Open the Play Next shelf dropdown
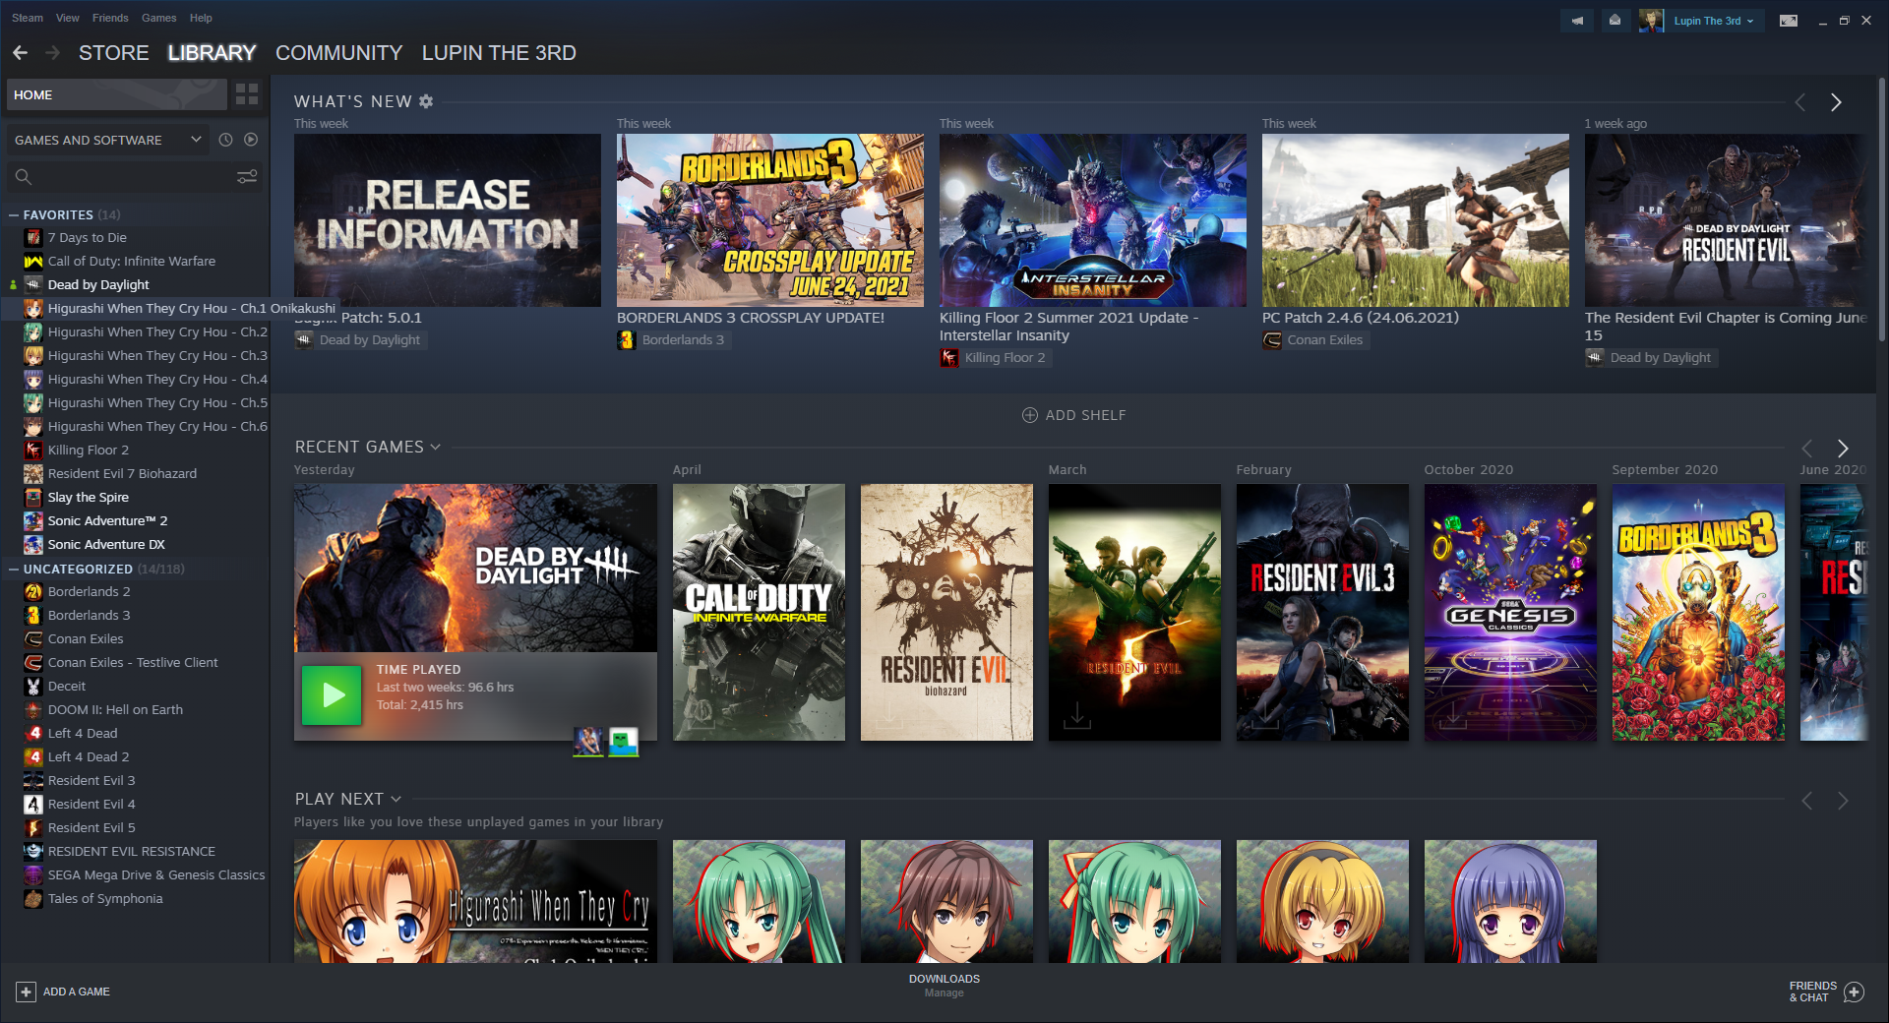 click(x=396, y=799)
